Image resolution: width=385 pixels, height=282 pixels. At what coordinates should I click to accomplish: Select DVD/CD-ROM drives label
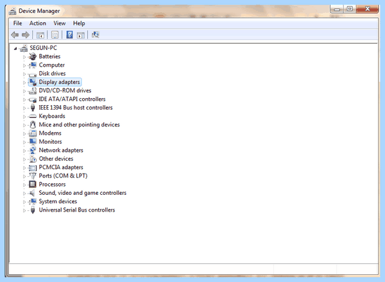65,90
